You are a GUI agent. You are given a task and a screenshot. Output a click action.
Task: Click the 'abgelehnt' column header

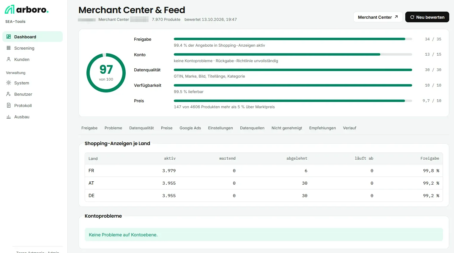(x=297, y=158)
